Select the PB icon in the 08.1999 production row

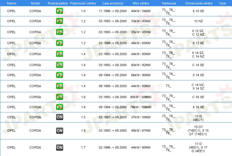[x=59, y=86]
